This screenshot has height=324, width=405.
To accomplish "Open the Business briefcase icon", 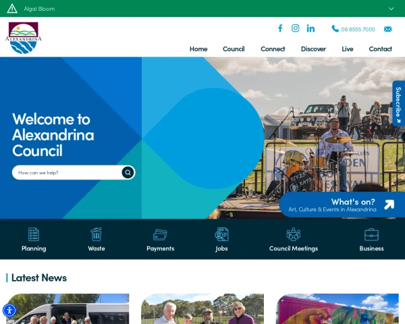I will point(371,235).
